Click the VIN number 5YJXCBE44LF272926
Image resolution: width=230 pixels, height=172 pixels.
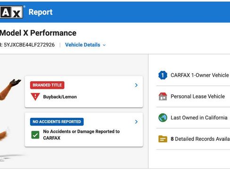(29, 45)
